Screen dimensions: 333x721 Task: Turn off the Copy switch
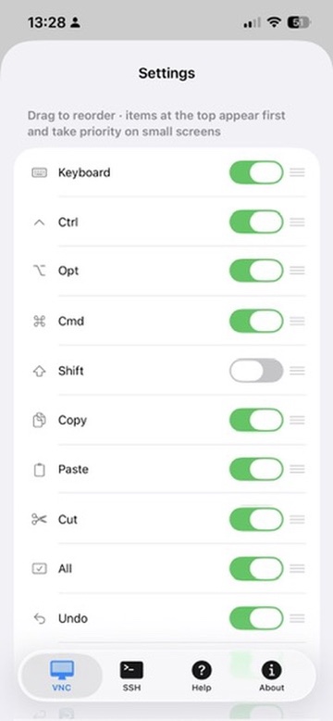point(256,420)
